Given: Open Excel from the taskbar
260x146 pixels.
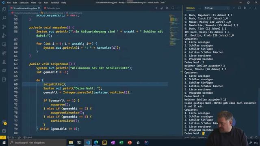Looking at the screenshot, I should 121,142.
